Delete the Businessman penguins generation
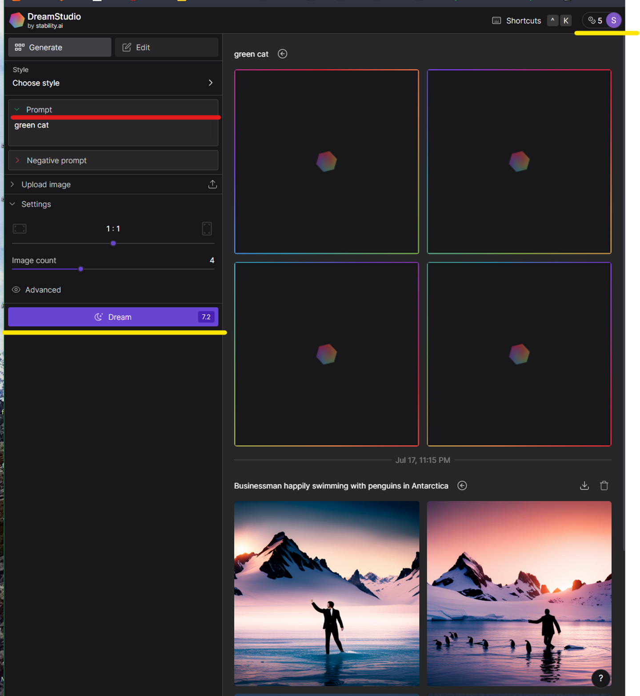Screen dimensions: 640x696 click(604, 485)
